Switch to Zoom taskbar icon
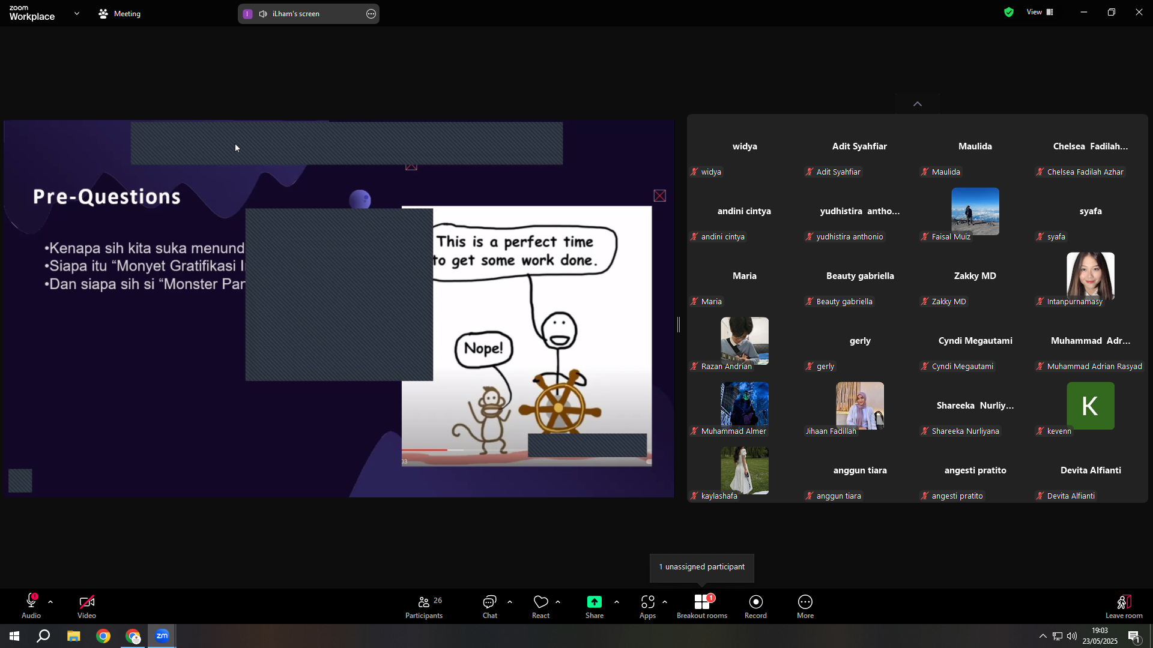Viewport: 1153px width, 648px height. [x=162, y=636]
